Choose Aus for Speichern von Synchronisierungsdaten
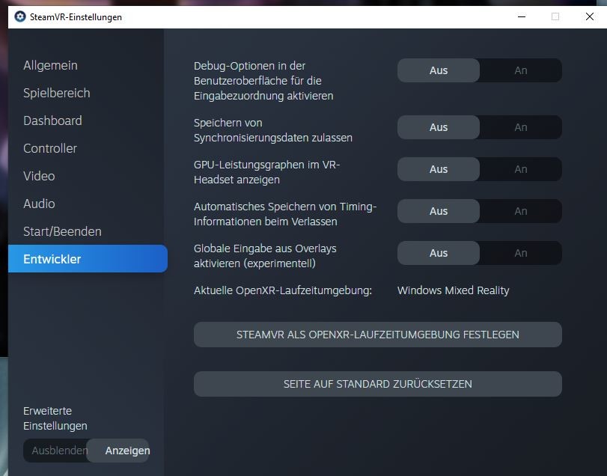This screenshot has height=476, width=607. coord(439,127)
